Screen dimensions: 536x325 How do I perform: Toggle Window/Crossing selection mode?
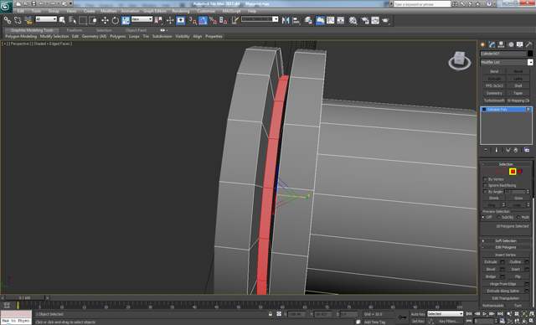[93, 20]
